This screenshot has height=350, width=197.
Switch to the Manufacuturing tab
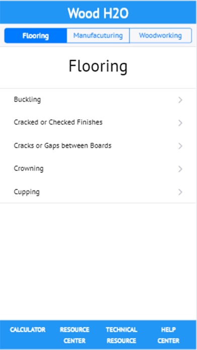coord(98,36)
